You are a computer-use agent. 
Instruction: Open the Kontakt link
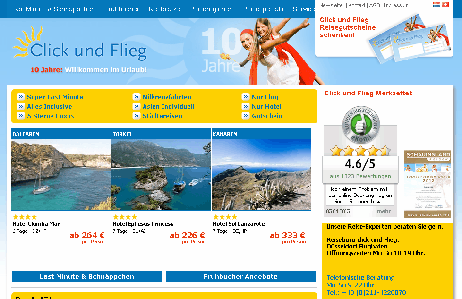tap(357, 5)
